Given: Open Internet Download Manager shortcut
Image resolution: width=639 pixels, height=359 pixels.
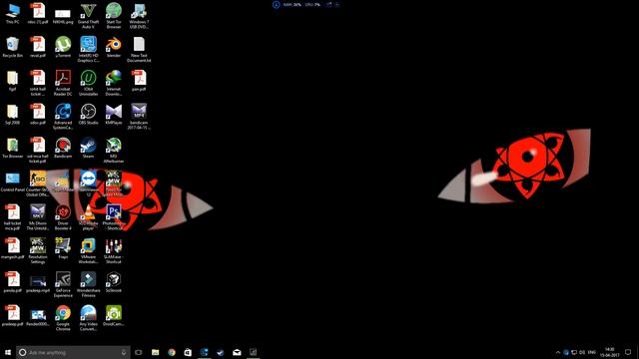Looking at the screenshot, I should tap(114, 83).
